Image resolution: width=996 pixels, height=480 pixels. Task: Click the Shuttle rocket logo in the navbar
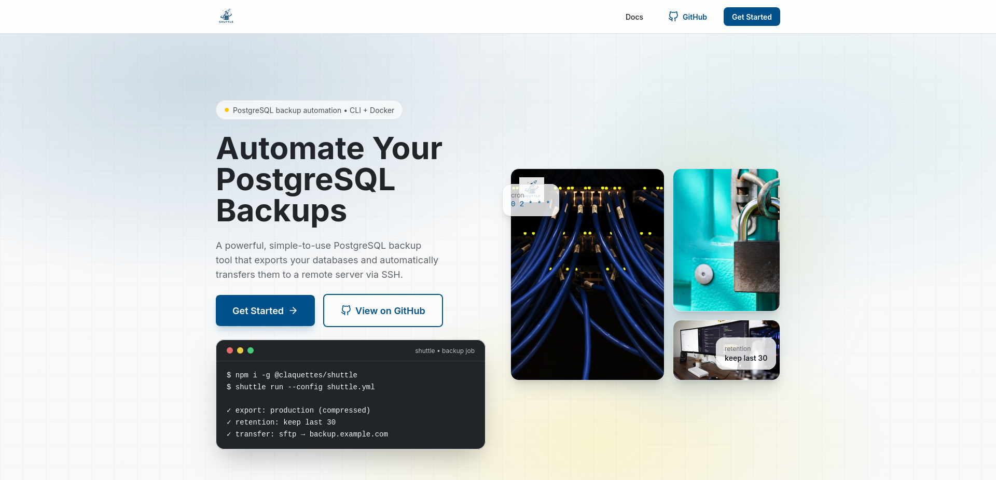[226, 16]
